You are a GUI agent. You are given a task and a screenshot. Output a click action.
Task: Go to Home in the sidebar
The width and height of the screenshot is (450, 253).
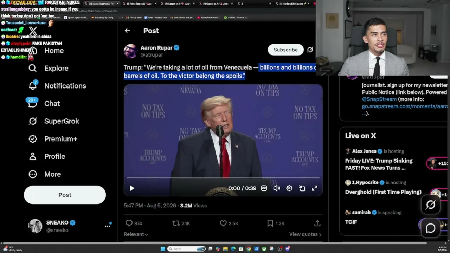pos(54,51)
